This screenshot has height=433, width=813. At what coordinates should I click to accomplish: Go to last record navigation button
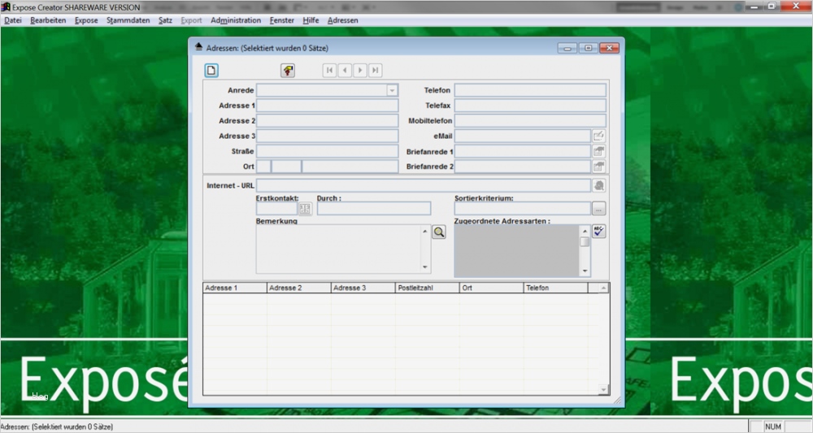click(376, 71)
